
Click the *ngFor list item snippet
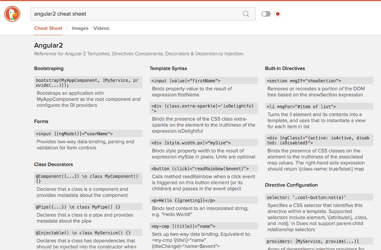tap(319, 106)
